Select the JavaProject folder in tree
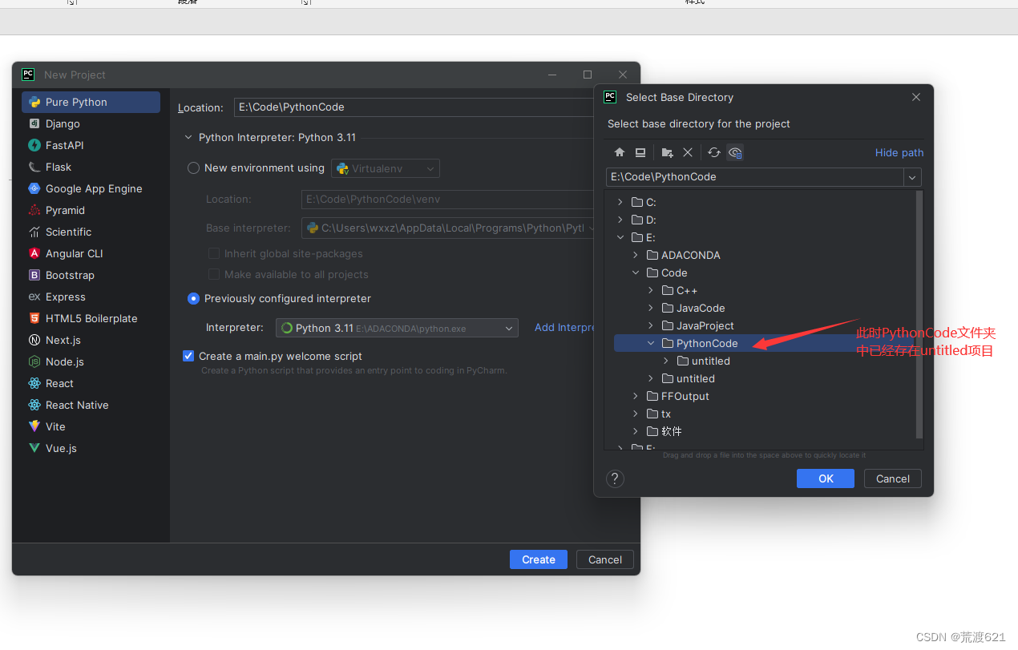This screenshot has height=650, width=1018. pyautogui.click(x=697, y=325)
